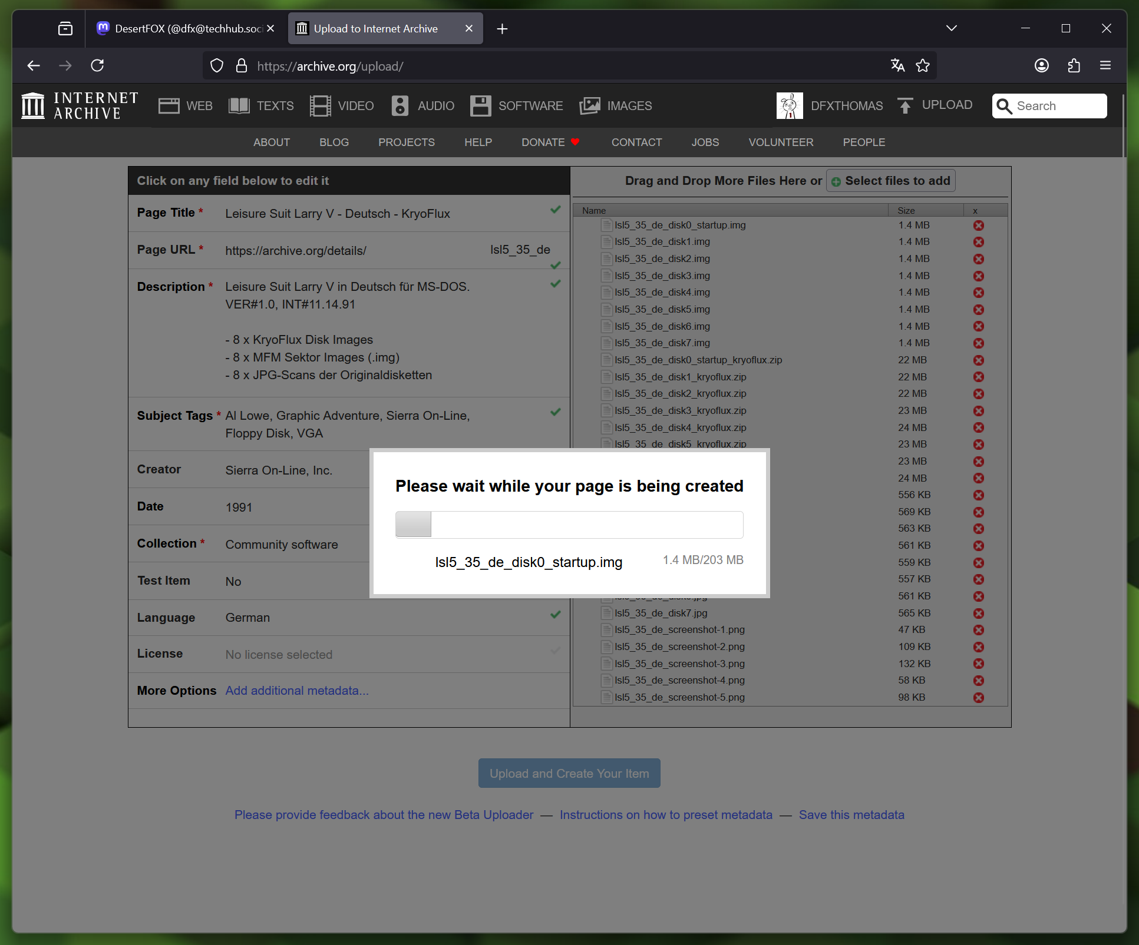Remove lsl5_35_de_screenshot-1.png from list

click(979, 630)
